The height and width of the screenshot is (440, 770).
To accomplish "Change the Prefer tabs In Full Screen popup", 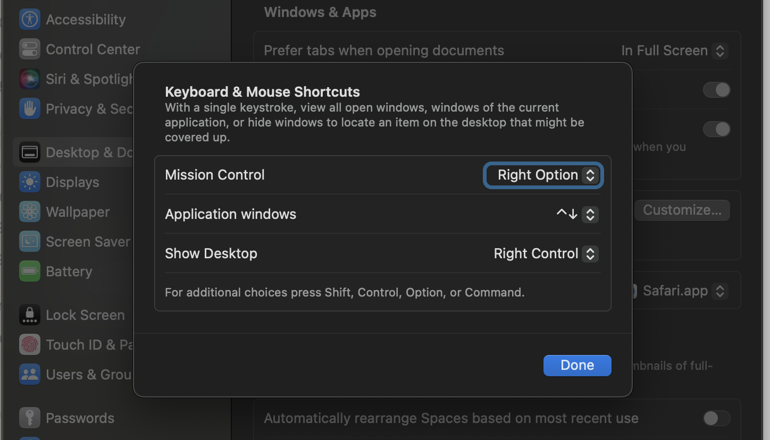I will click(x=674, y=51).
